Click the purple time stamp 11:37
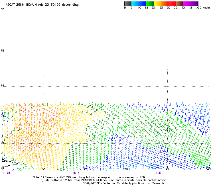Viewport: 211px width, 185px height. click(x=158, y=173)
